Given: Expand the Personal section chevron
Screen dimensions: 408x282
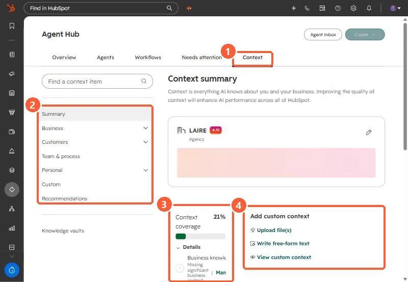Looking at the screenshot, I should pyautogui.click(x=145, y=170).
